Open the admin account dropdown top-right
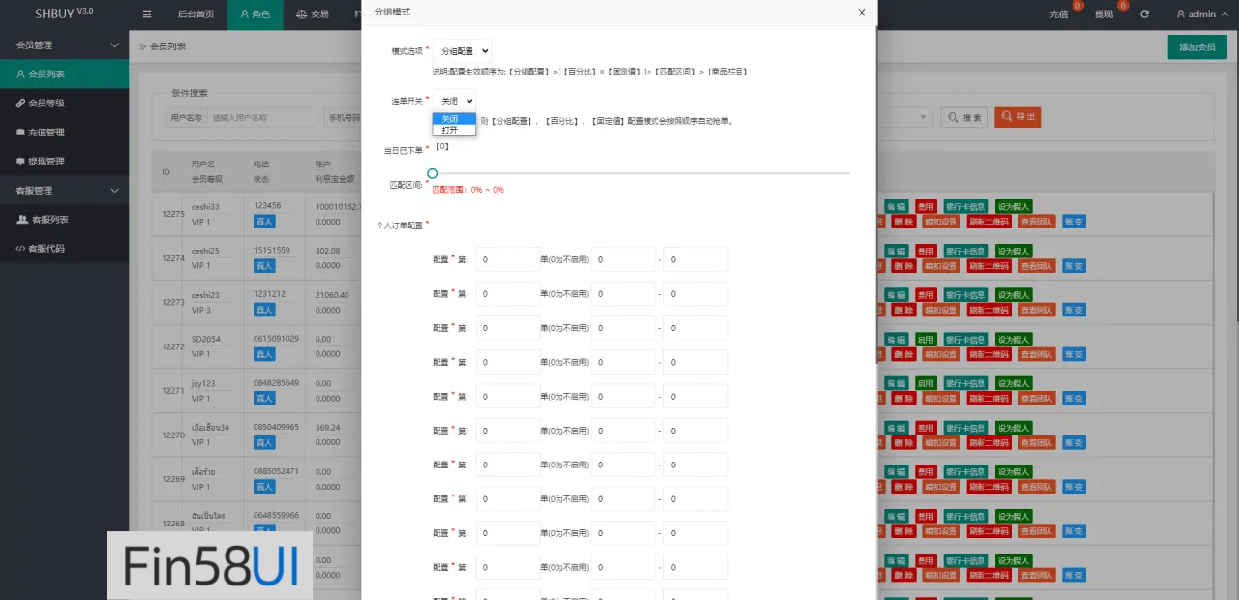This screenshot has width=1239, height=600. point(1200,14)
